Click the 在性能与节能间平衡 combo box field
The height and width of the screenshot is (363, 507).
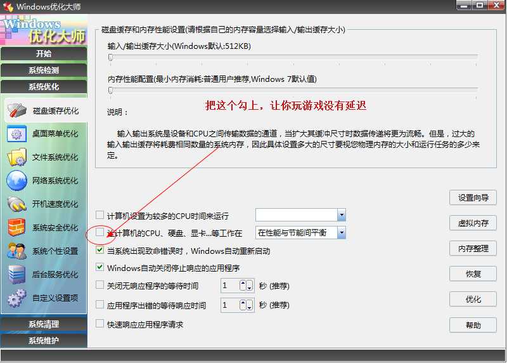point(300,232)
